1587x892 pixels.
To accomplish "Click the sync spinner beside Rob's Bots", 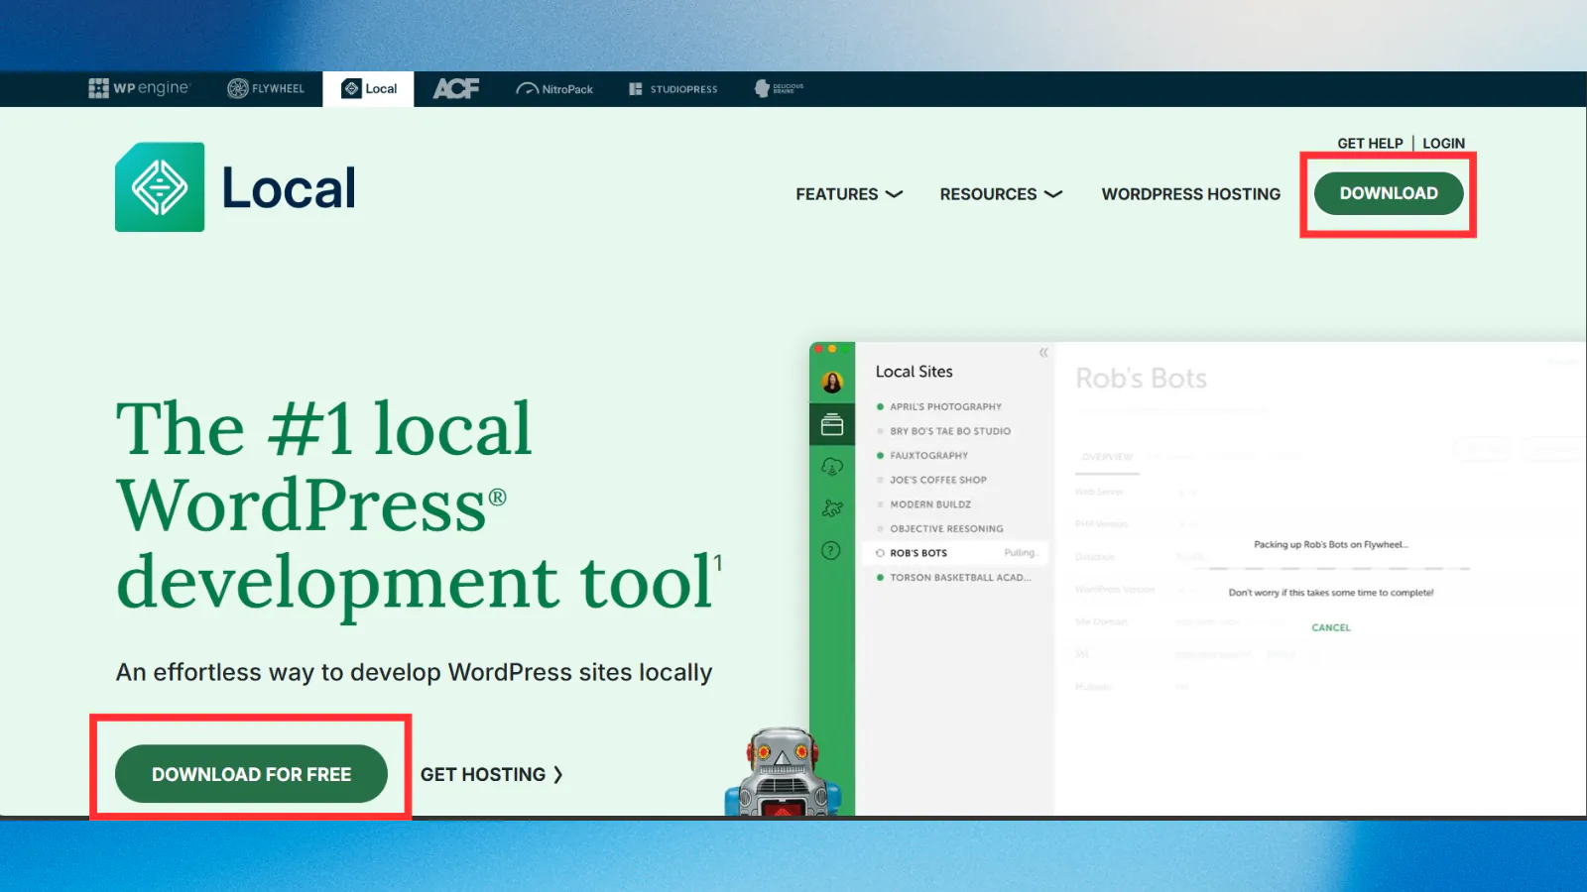I will (880, 553).
